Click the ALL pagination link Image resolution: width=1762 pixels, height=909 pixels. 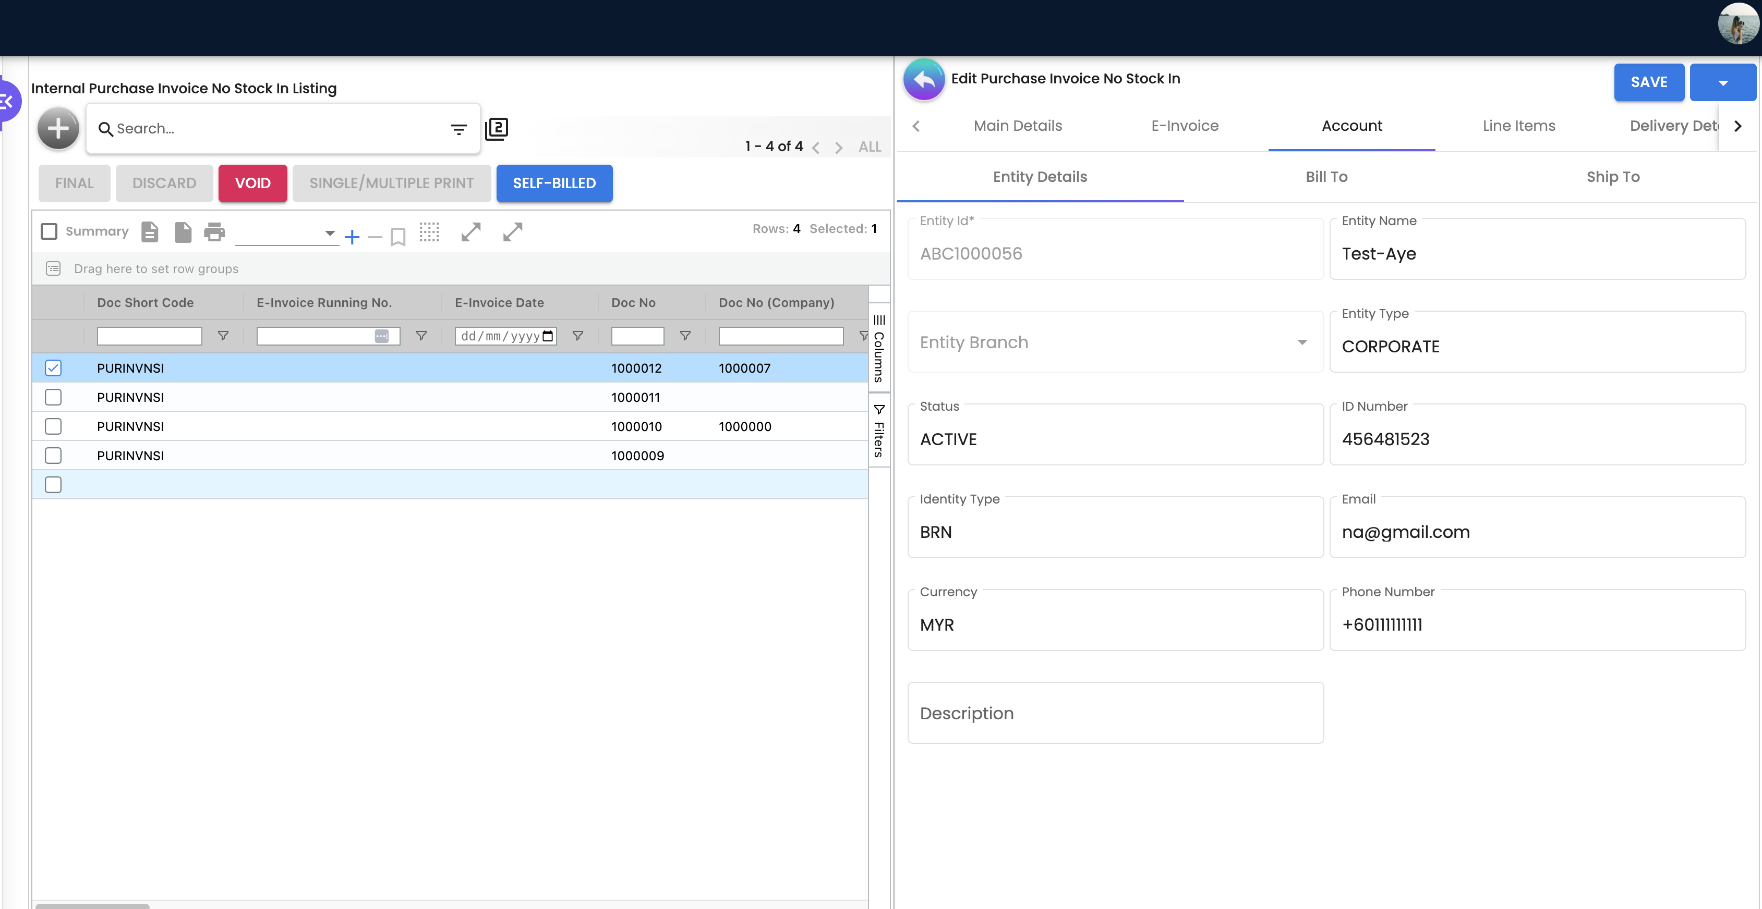point(870,147)
